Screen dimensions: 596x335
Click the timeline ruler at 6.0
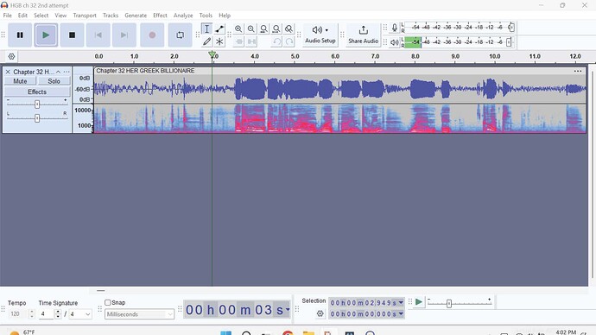point(335,56)
